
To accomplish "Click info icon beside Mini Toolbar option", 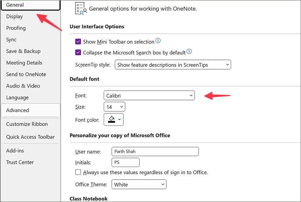I will [x=158, y=41].
